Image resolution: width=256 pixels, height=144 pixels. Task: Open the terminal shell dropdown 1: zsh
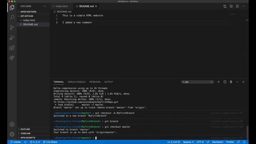197,82
